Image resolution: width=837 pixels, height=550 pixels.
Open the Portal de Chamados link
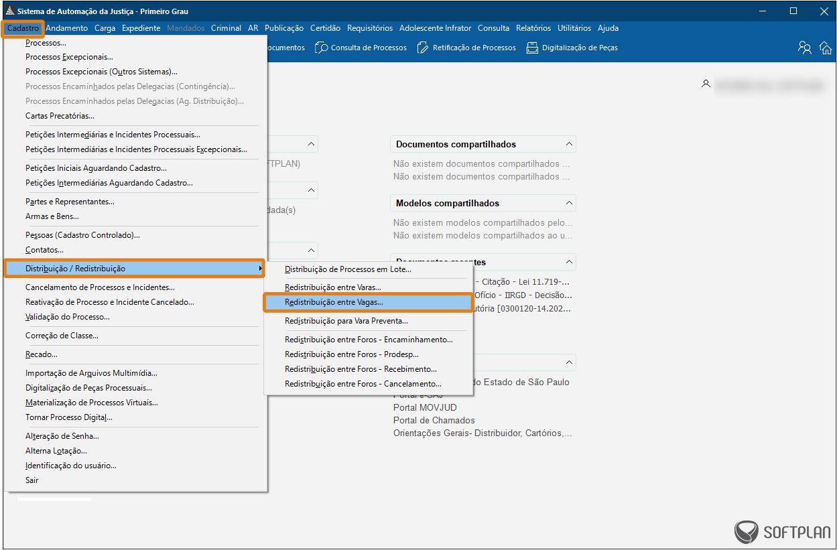click(x=434, y=421)
